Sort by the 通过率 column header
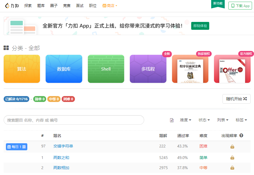 tap(183, 136)
